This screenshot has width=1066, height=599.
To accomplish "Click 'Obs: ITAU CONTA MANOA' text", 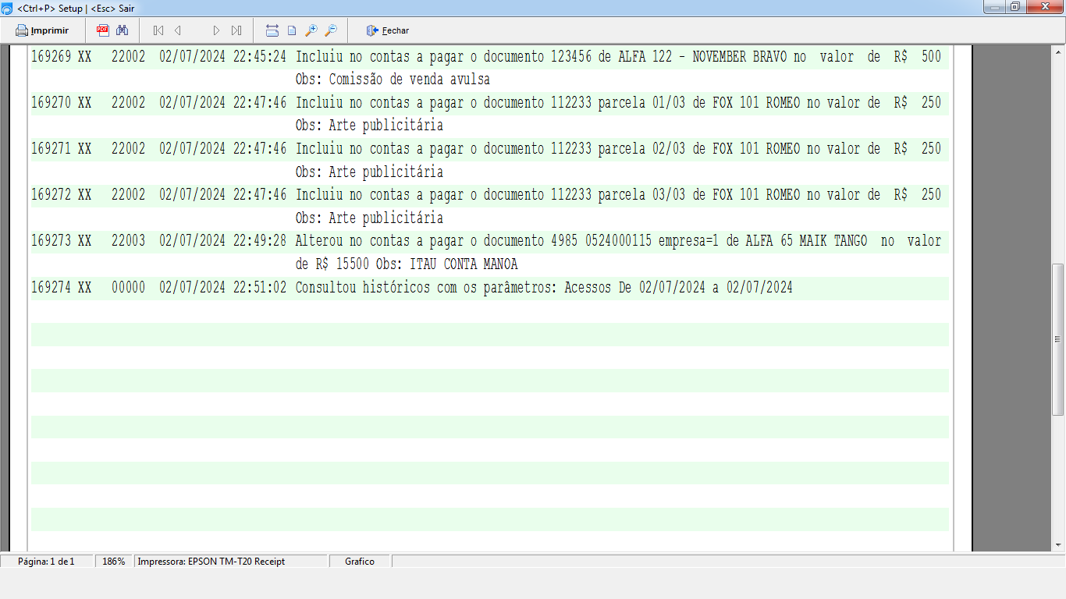I will (x=446, y=264).
